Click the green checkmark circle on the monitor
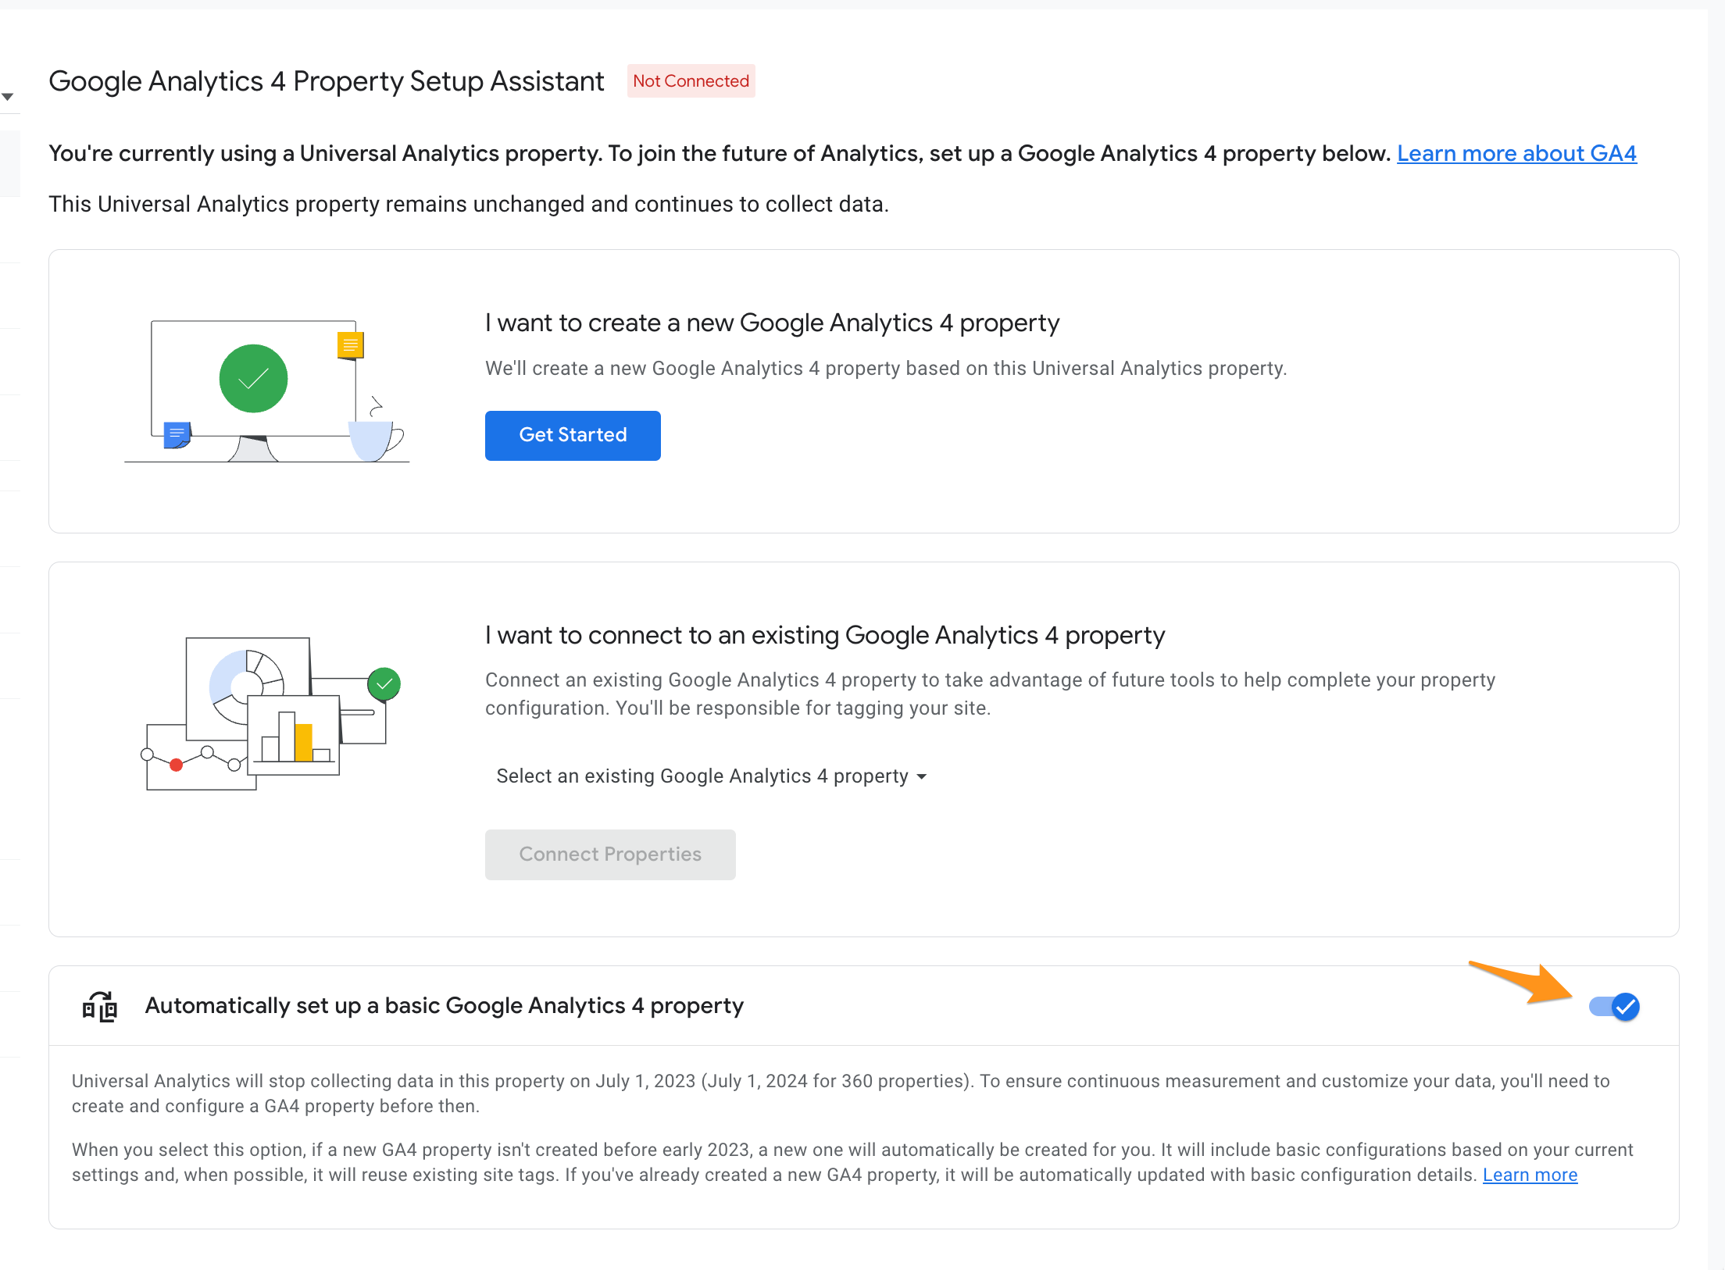Image resolution: width=1725 pixels, height=1270 pixels. 254,379
